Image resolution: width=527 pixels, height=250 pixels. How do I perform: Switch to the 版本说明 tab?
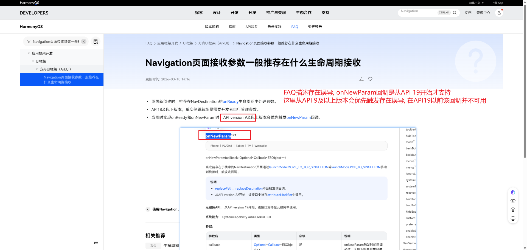click(212, 27)
